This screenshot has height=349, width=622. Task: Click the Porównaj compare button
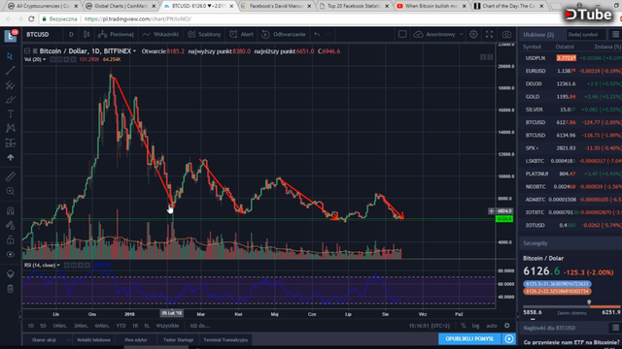(x=116, y=35)
